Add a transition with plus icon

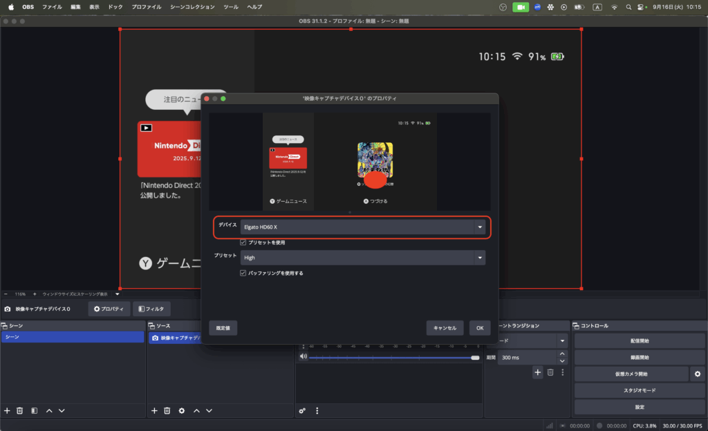pyautogui.click(x=537, y=372)
